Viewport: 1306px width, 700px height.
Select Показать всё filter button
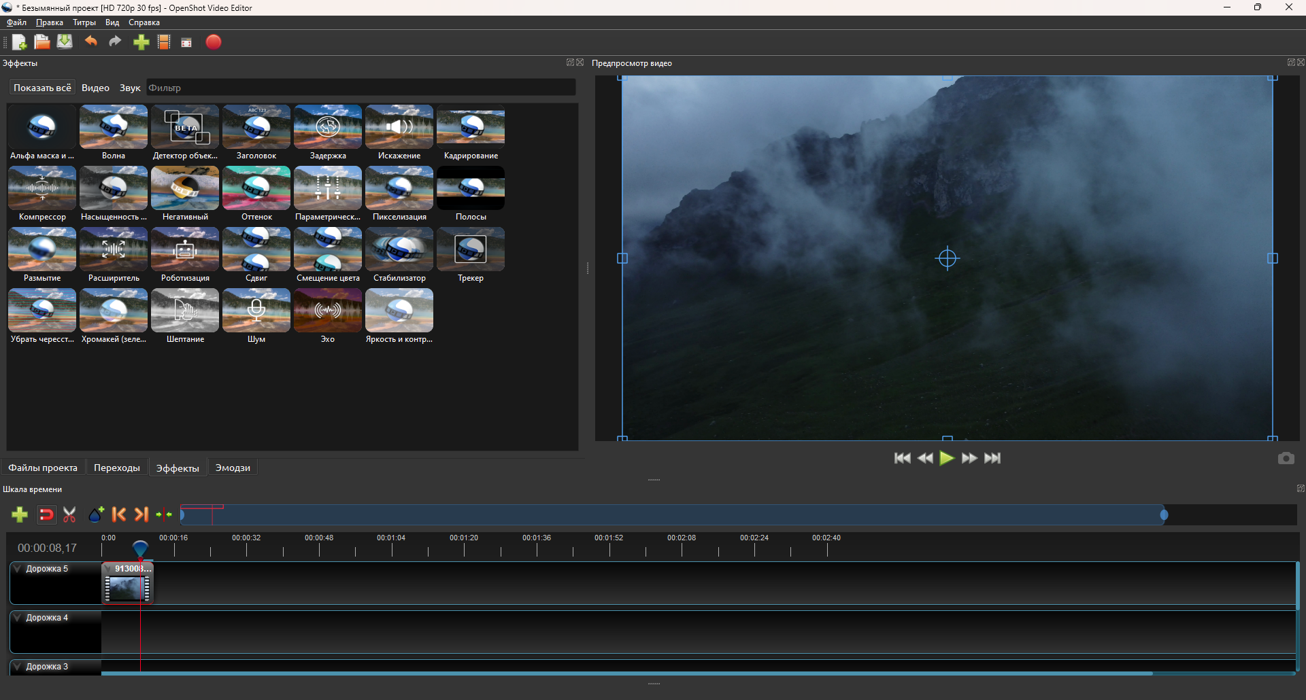tap(42, 88)
